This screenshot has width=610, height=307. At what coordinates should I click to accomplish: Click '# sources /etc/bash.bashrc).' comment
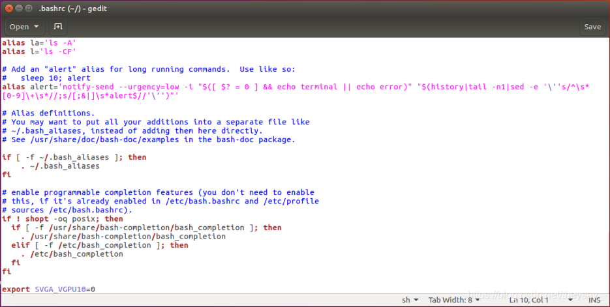click(67, 210)
